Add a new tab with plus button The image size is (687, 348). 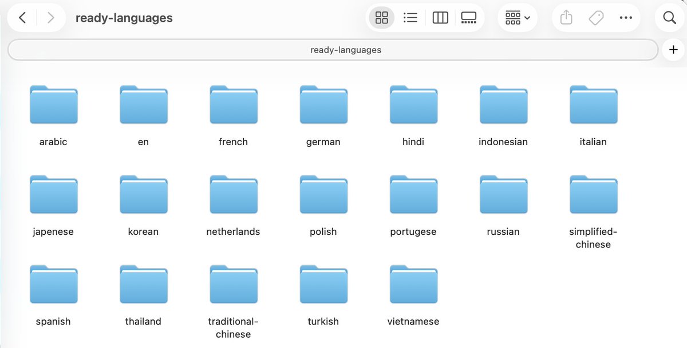click(673, 50)
